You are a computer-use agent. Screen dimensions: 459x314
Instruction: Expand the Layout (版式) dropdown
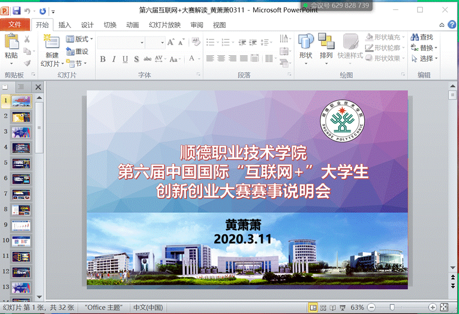[80, 39]
